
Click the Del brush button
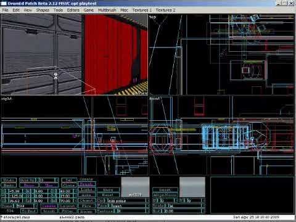(x=69, y=180)
